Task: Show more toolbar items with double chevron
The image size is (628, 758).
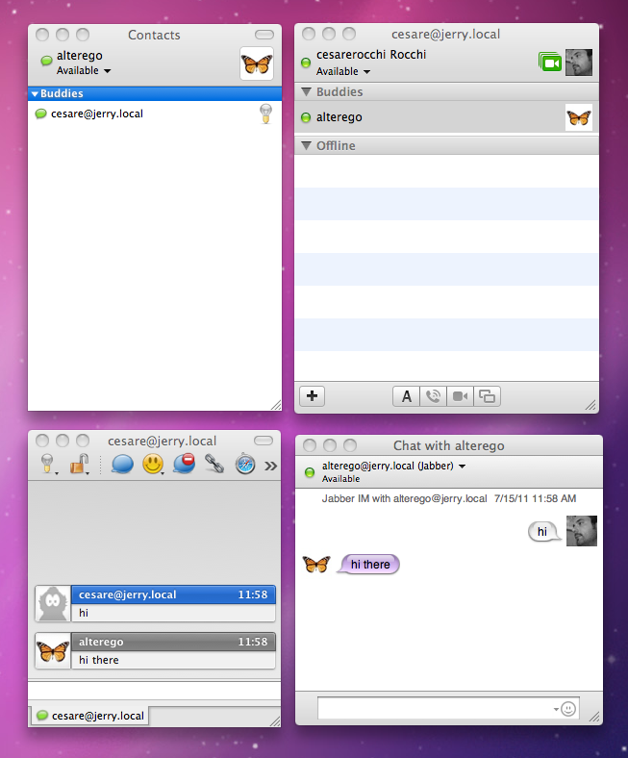Action: pos(271,466)
